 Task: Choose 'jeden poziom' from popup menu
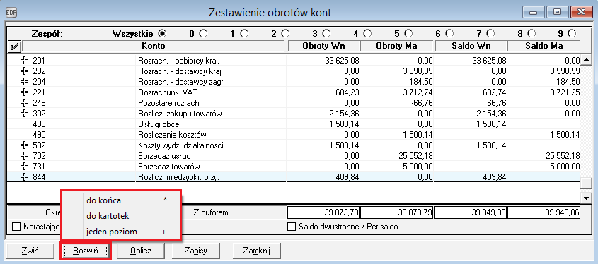[121, 232]
